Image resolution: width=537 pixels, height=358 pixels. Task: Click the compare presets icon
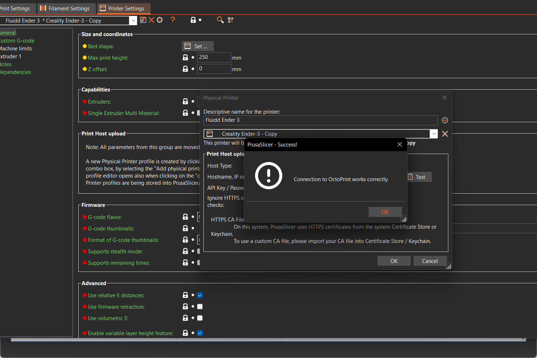tap(231, 20)
